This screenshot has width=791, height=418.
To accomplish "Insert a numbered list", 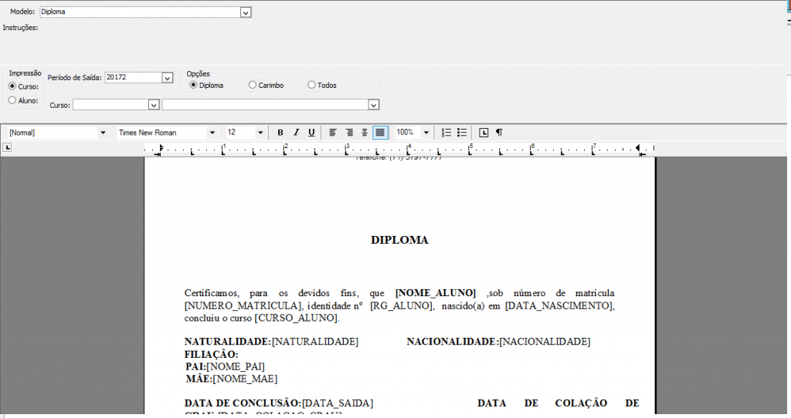I will [446, 133].
